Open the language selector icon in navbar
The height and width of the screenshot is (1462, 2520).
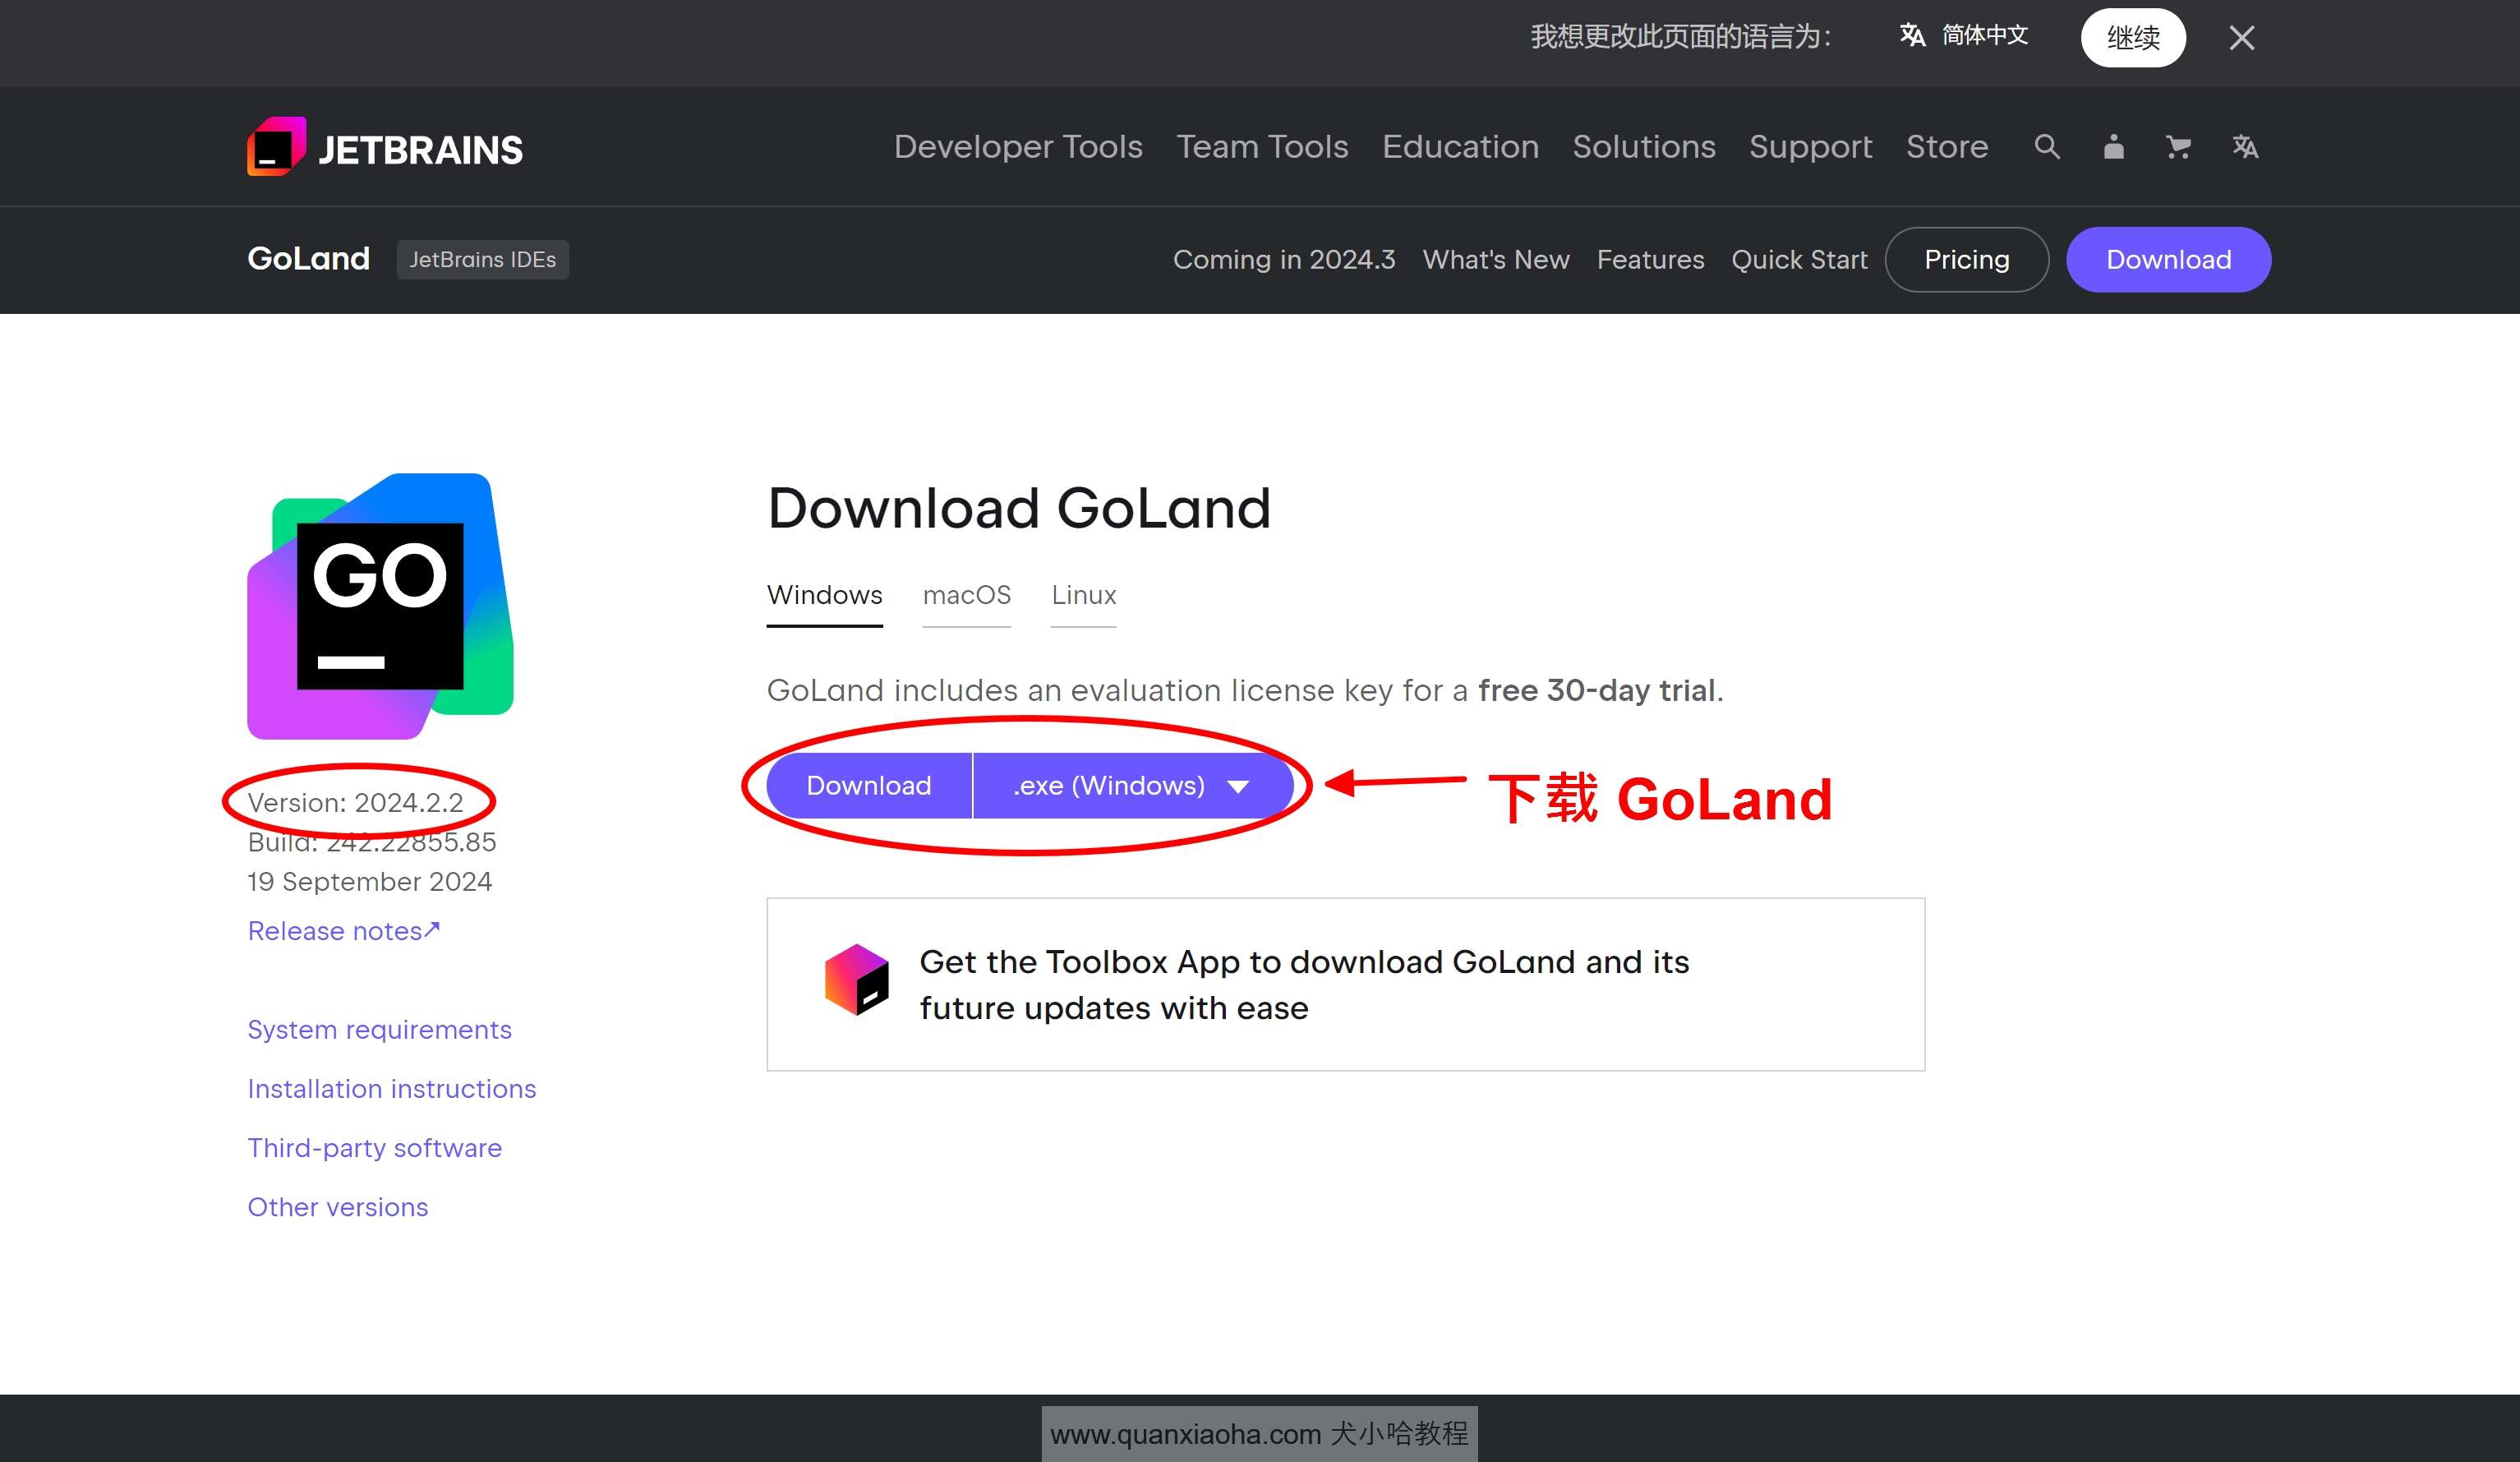pyautogui.click(x=2245, y=147)
